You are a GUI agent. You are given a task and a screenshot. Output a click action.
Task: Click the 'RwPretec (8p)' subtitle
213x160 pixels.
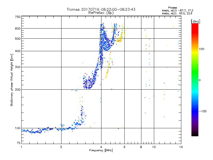101,13
